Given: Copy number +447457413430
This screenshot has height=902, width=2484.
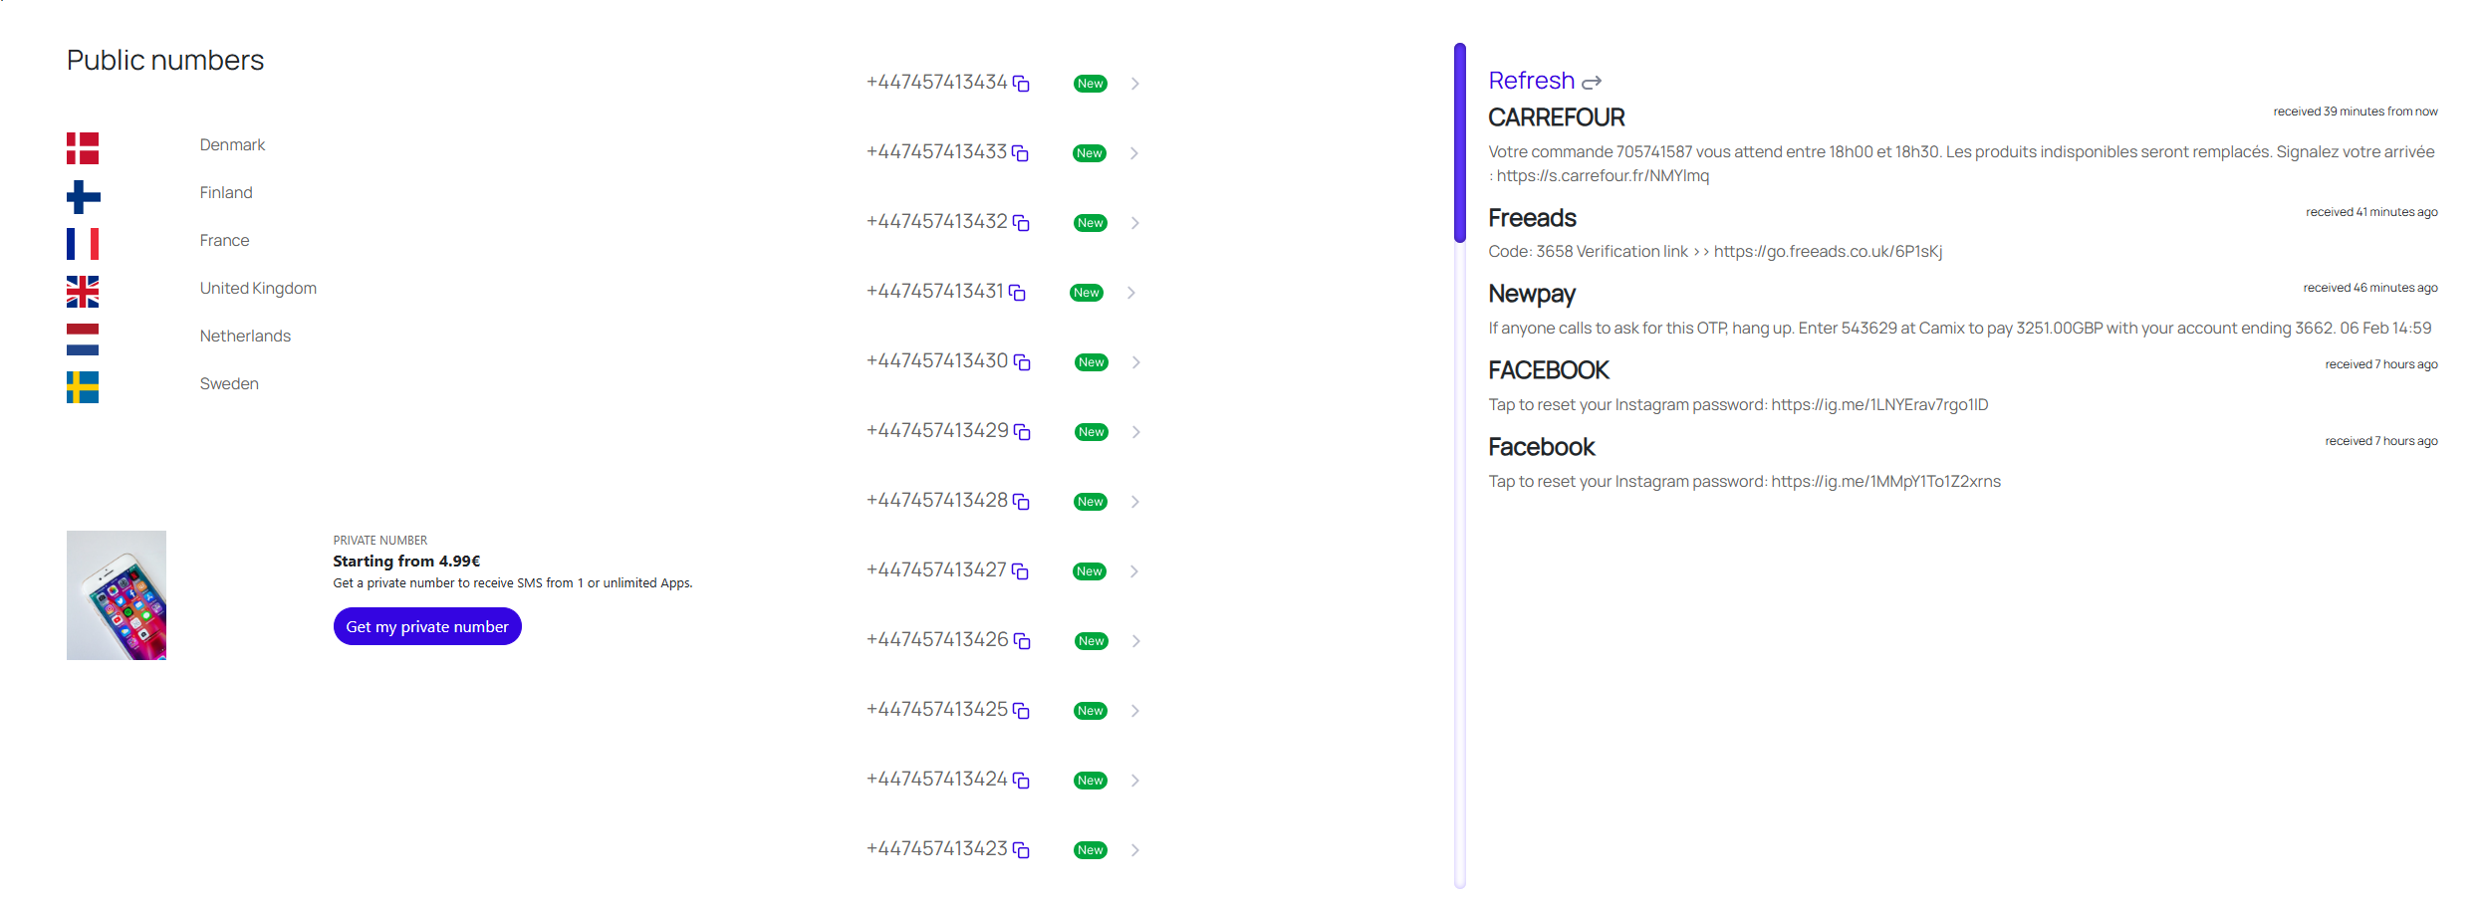Looking at the screenshot, I should pos(1022,362).
